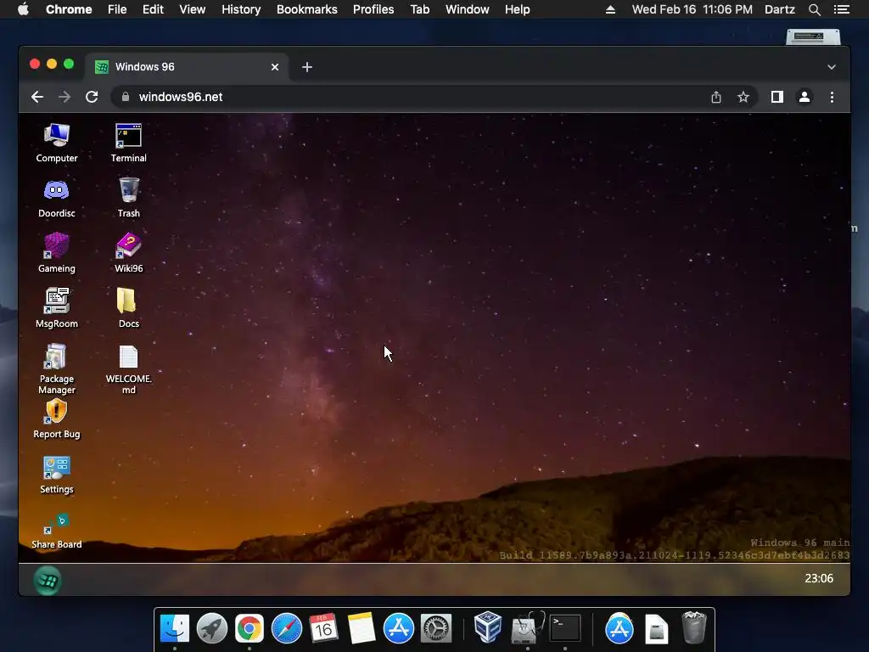Viewport: 869px width, 652px height.
Task: Bookmark this tab with the star icon
Action: point(743,97)
